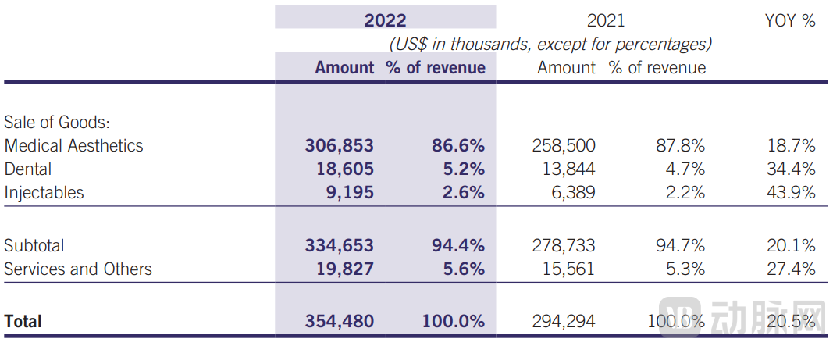833x346 pixels.
Task: Select the Injectables row label
Action: 44,192
